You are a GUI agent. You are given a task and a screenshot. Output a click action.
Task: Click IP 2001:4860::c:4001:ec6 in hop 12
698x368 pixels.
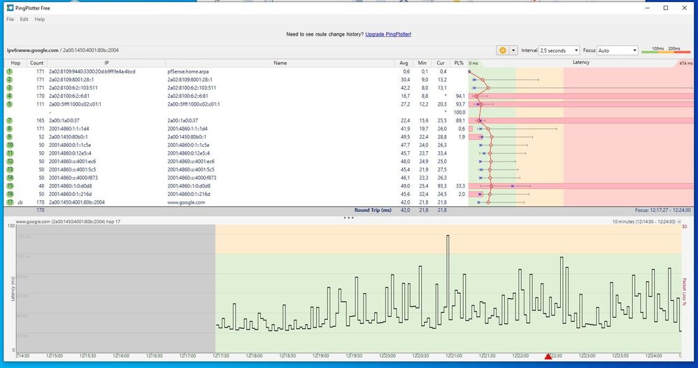tap(72, 162)
